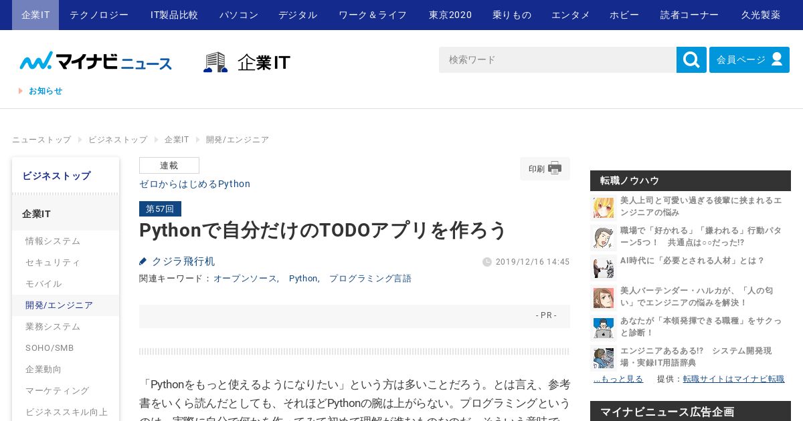Open the ワーク＆ライフ navigation tab
The image size is (803, 421).
[x=373, y=15]
